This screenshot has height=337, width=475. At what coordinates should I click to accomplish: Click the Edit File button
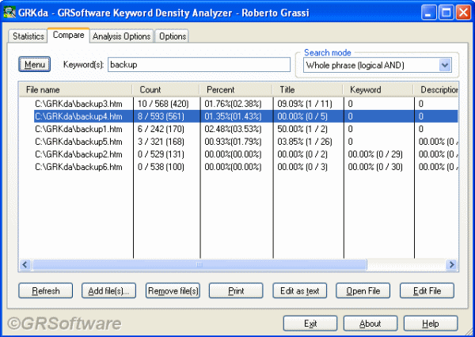point(427,290)
